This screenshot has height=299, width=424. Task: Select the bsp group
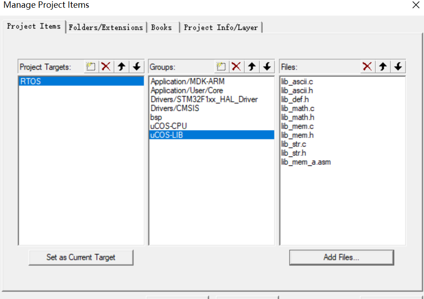click(x=211, y=117)
